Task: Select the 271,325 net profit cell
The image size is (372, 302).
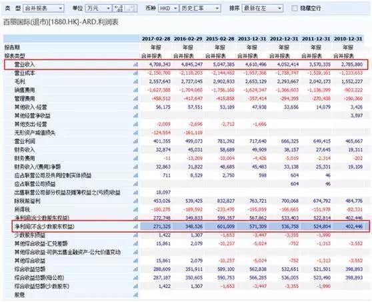Action: (162, 227)
